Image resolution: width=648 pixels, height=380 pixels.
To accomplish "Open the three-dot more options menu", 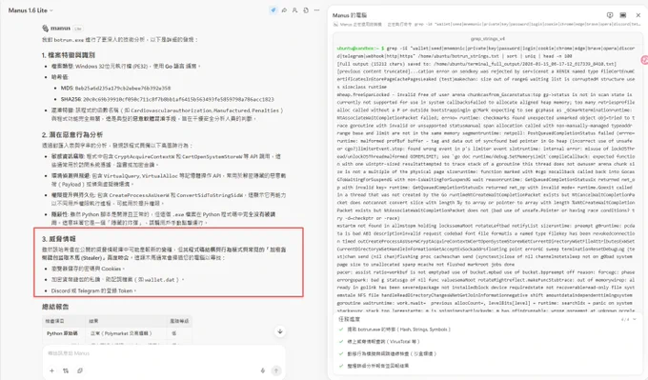I will (x=316, y=10).
